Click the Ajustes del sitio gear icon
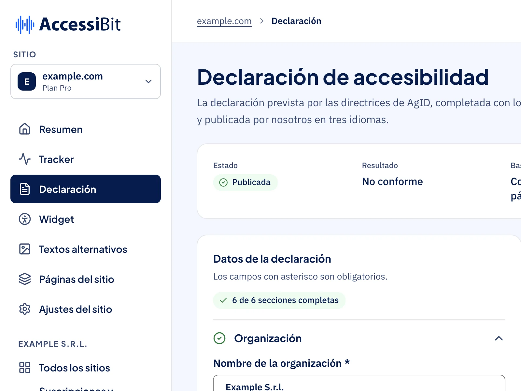 point(25,309)
